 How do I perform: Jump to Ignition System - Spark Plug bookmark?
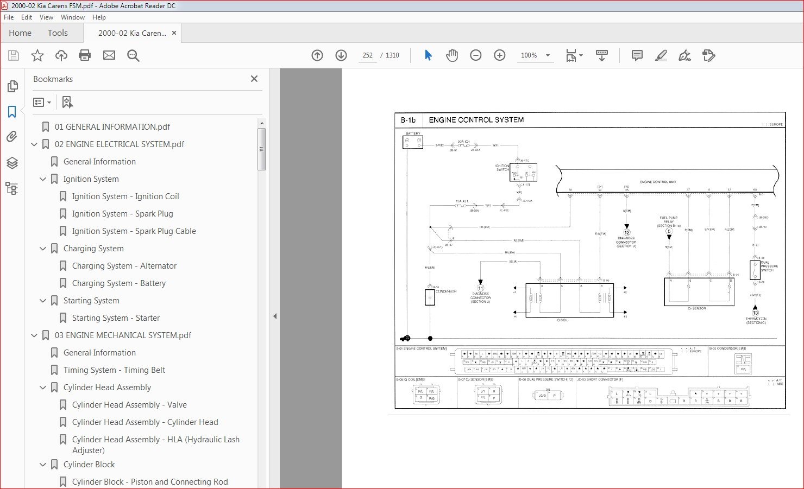point(122,214)
